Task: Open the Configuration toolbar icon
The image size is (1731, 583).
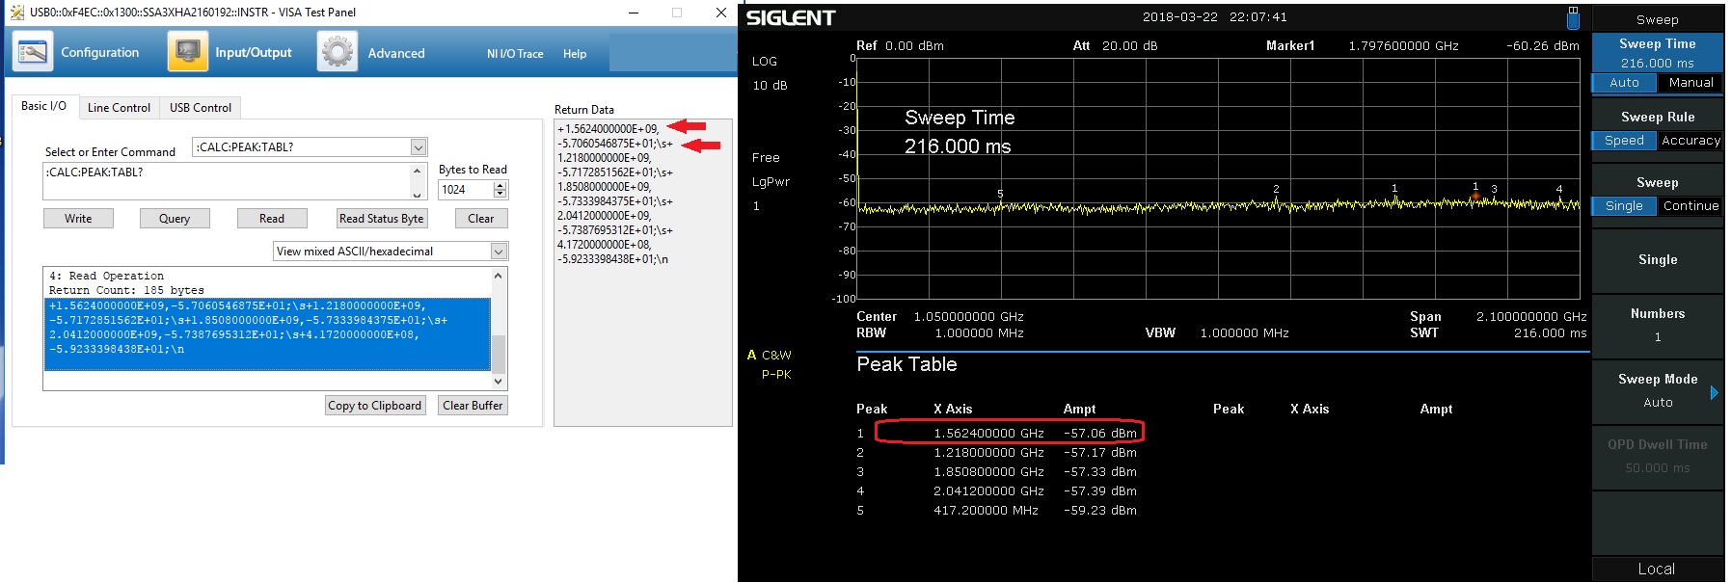Action: [33, 52]
